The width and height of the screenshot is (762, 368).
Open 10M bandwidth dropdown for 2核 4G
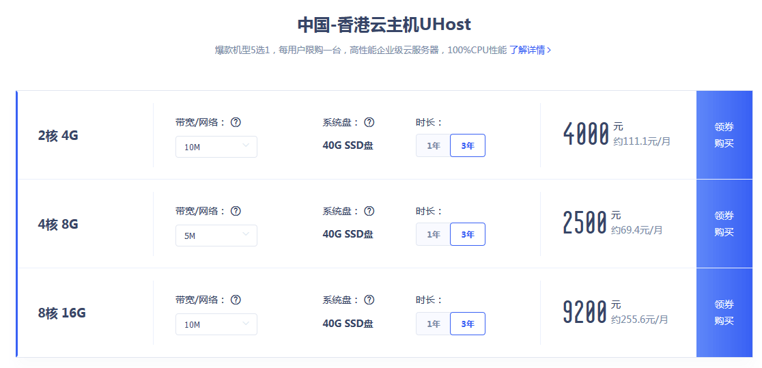click(216, 147)
